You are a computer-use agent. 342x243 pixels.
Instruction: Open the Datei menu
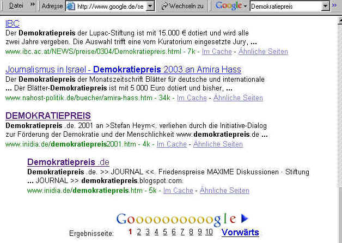16,5
